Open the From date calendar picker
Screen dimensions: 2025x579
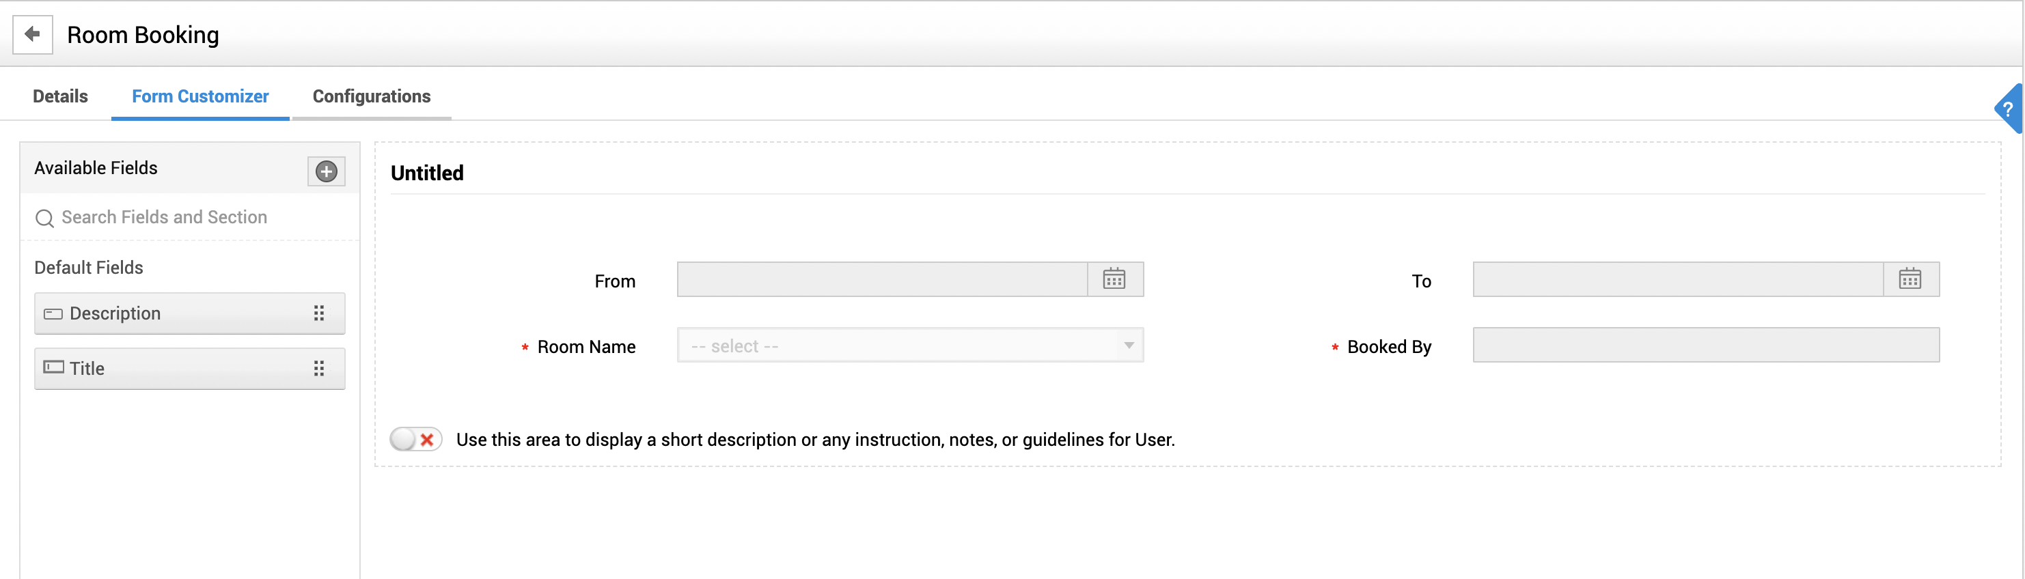tap(1114, 280)
